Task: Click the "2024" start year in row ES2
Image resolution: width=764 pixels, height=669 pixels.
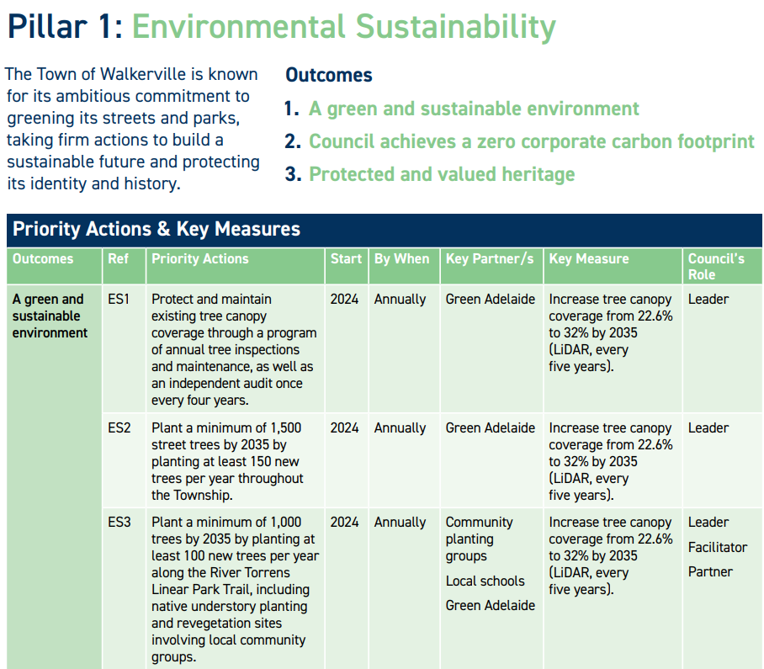Action: click(344, 427)
